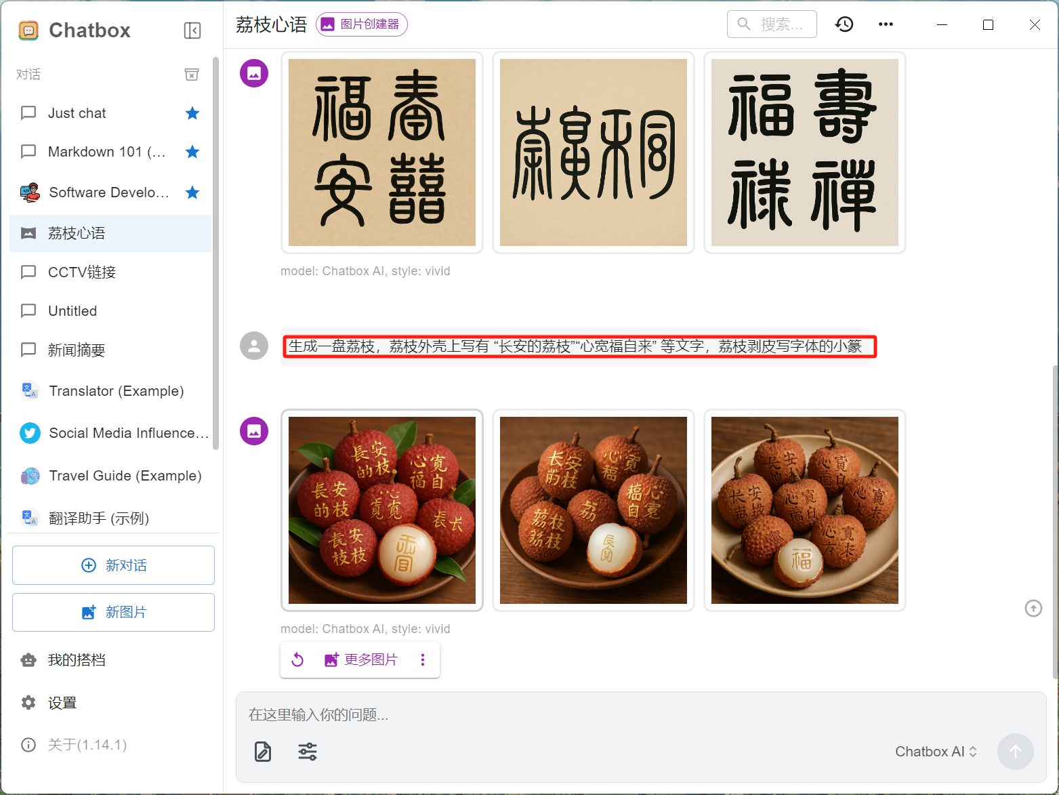Click the 荔枝心语 picture icon in sidebar
Viewport: 1059px width, 795px height.
[28, 233]
